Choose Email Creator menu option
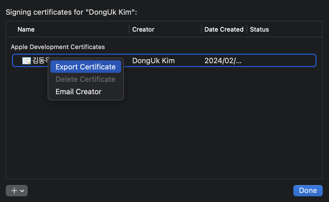329x202 pixels. pos(86,92)
